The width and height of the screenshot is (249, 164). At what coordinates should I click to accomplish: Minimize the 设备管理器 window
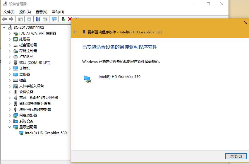(195, 4)
